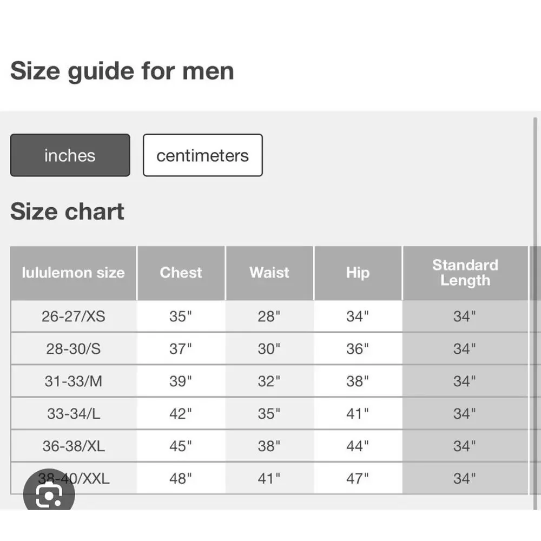541x541 pixels.
Task: Click the Google Lens search icon
Action: pos(49,495)
